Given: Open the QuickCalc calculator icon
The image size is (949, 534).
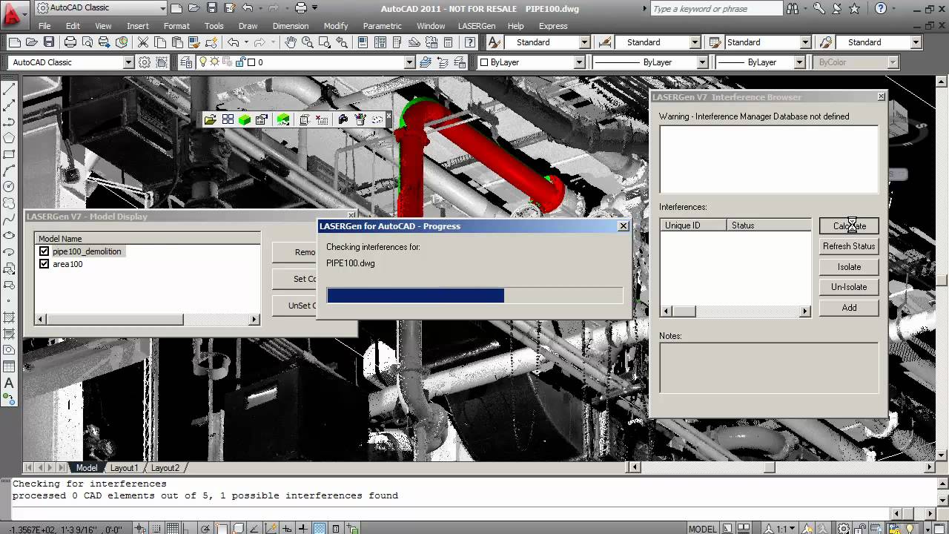Looking at the screenshot, I should [448, 42].
